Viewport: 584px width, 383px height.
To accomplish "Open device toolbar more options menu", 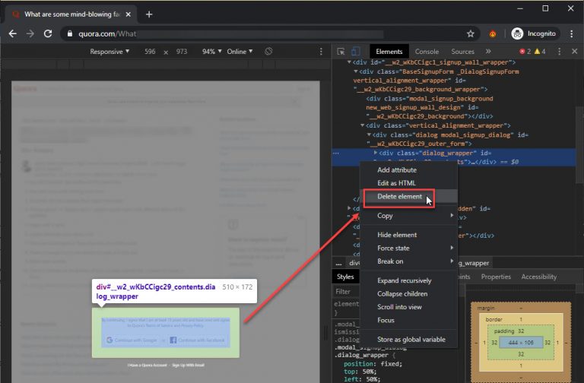I will click(x=321, y=52).
